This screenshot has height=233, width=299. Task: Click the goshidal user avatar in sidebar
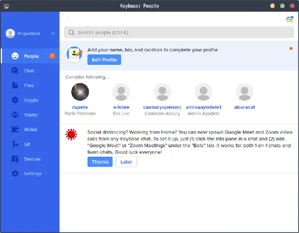coord(10,33)
